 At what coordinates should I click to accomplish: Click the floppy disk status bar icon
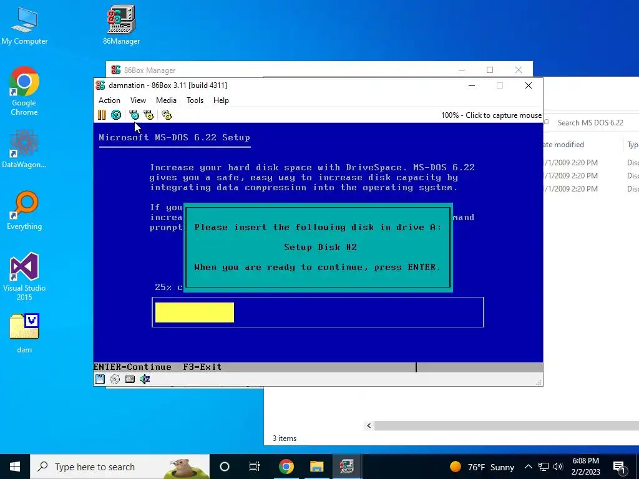100,379
